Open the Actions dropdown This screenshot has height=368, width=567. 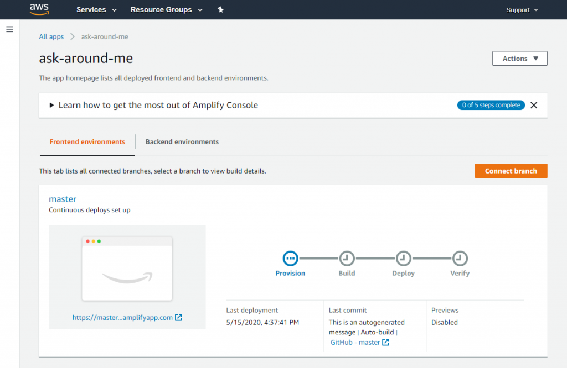(x=519, y=58)
